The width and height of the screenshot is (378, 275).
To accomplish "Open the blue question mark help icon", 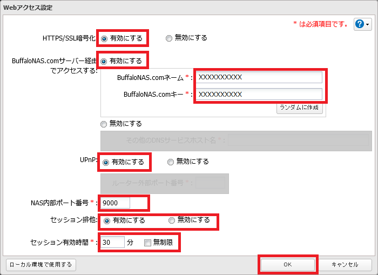I will [360, 24].
